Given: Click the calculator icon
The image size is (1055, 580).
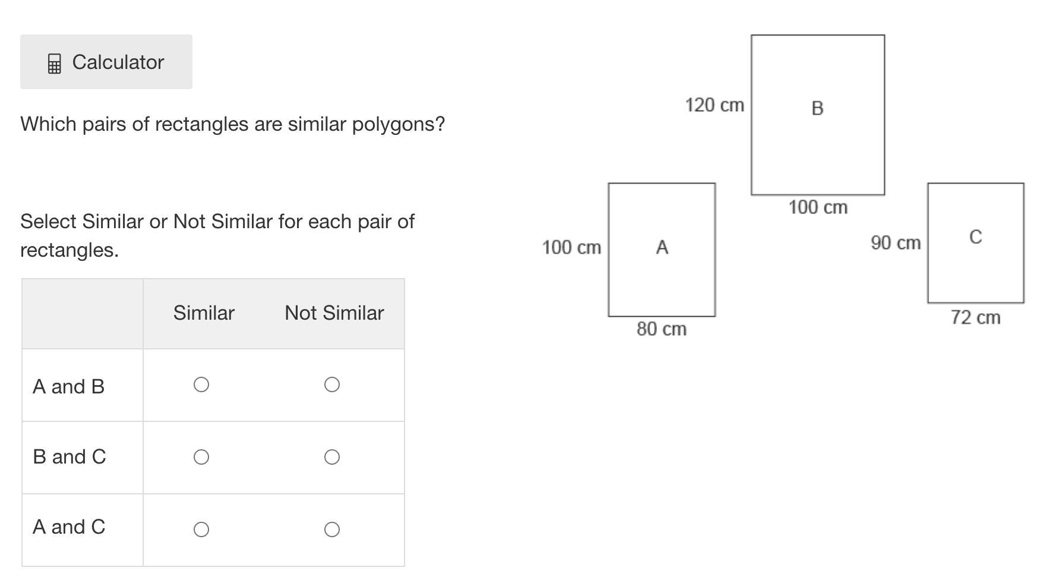Looking at the screenshot, I should point(54,64).
